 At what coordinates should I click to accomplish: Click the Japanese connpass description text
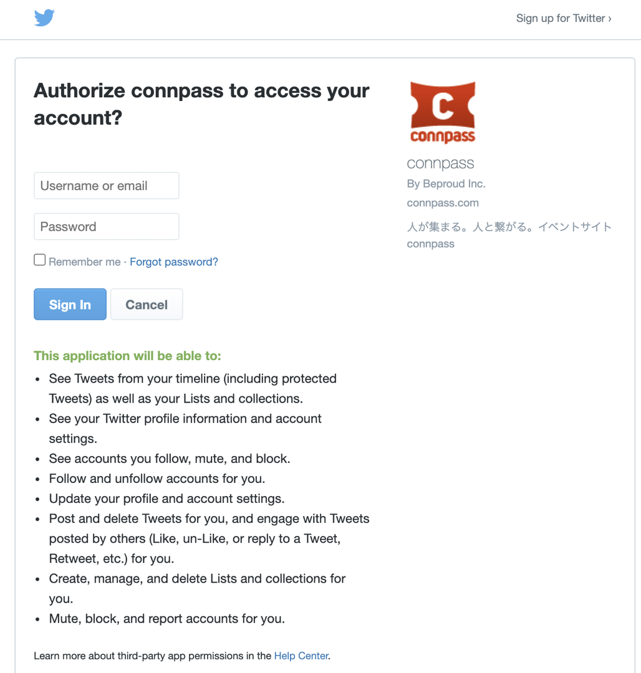pos(509,235)
